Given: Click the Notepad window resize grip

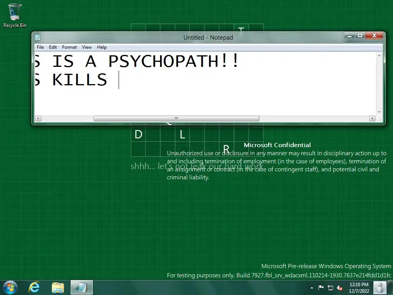Looking at the screenshot, I should (x=380, y=120).
